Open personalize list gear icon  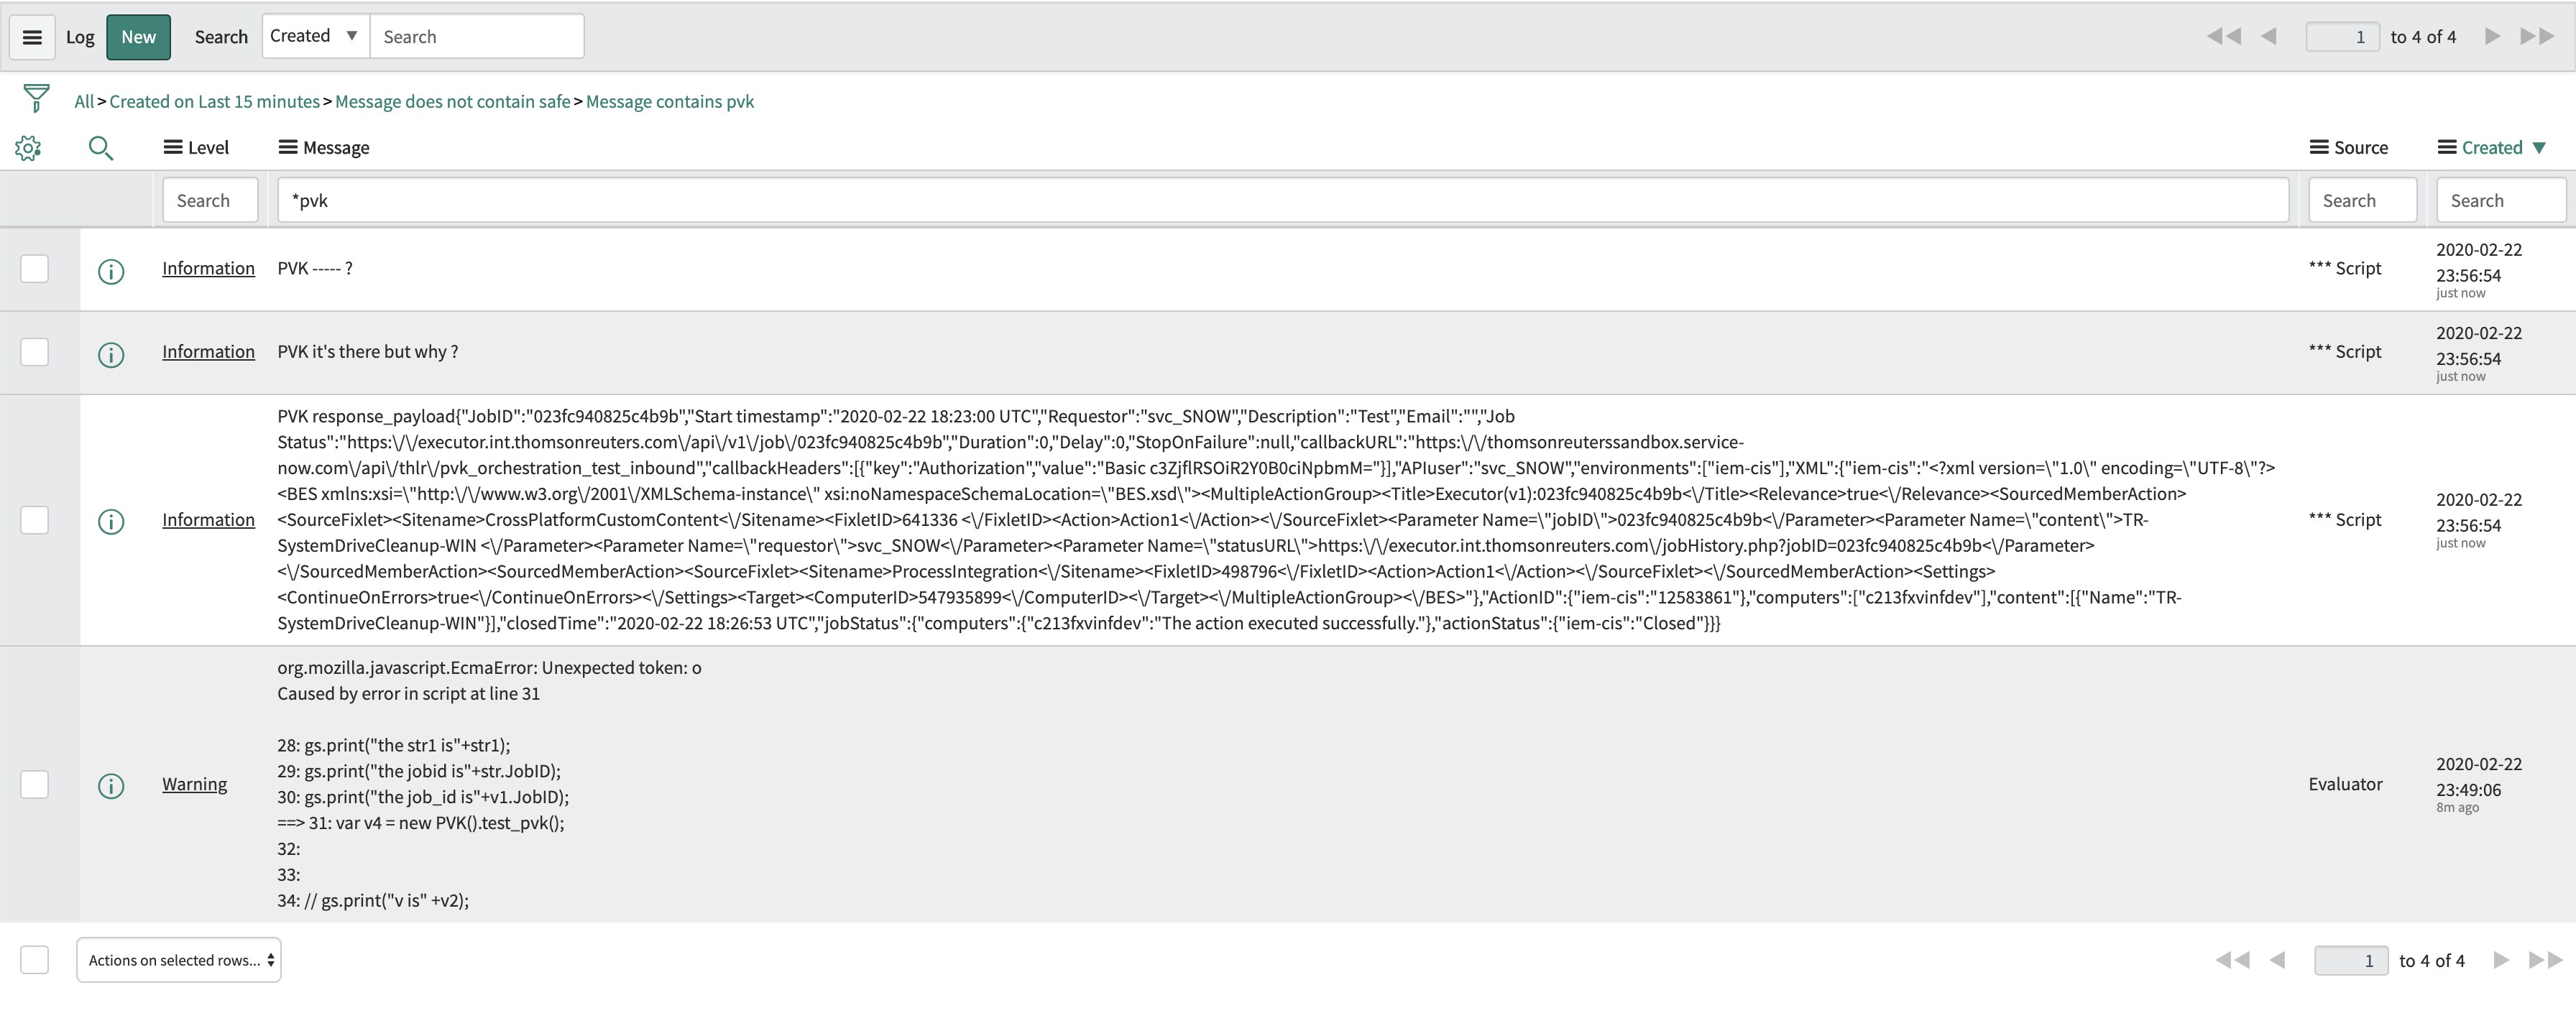[28, 148]
